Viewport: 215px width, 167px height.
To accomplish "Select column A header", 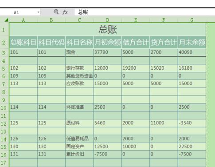I will coord(23,20).
